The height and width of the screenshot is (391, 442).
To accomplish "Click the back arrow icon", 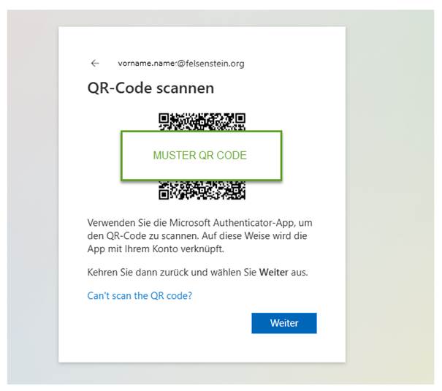I will [x=94, y=64].
